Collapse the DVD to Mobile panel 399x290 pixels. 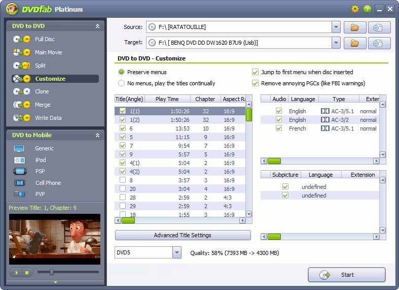click(97, 135)
